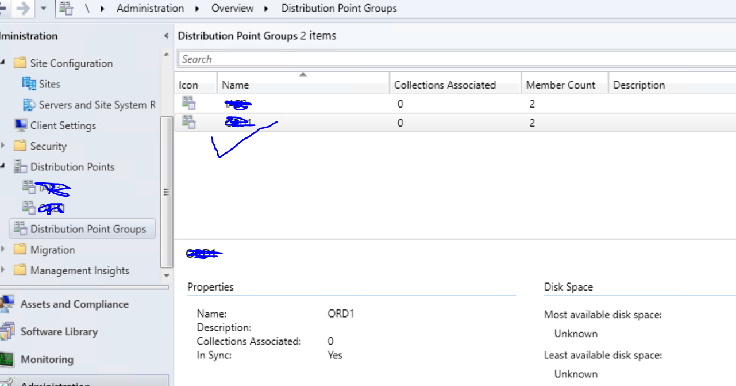Collapse the Administration pane with the chevron
736x386 pixels.
[x=165, y=36]
